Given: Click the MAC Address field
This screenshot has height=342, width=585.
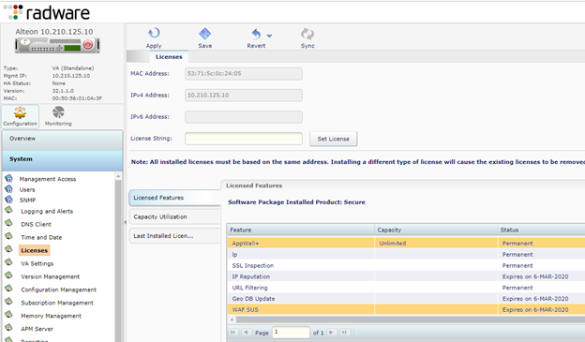Looking at the screenshot, I should 244,73.
